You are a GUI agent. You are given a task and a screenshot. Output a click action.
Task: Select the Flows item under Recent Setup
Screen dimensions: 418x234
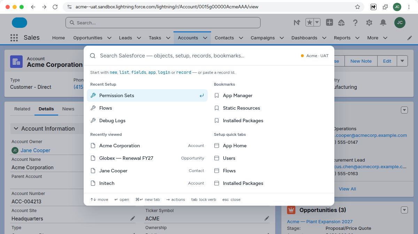[147, 108]
